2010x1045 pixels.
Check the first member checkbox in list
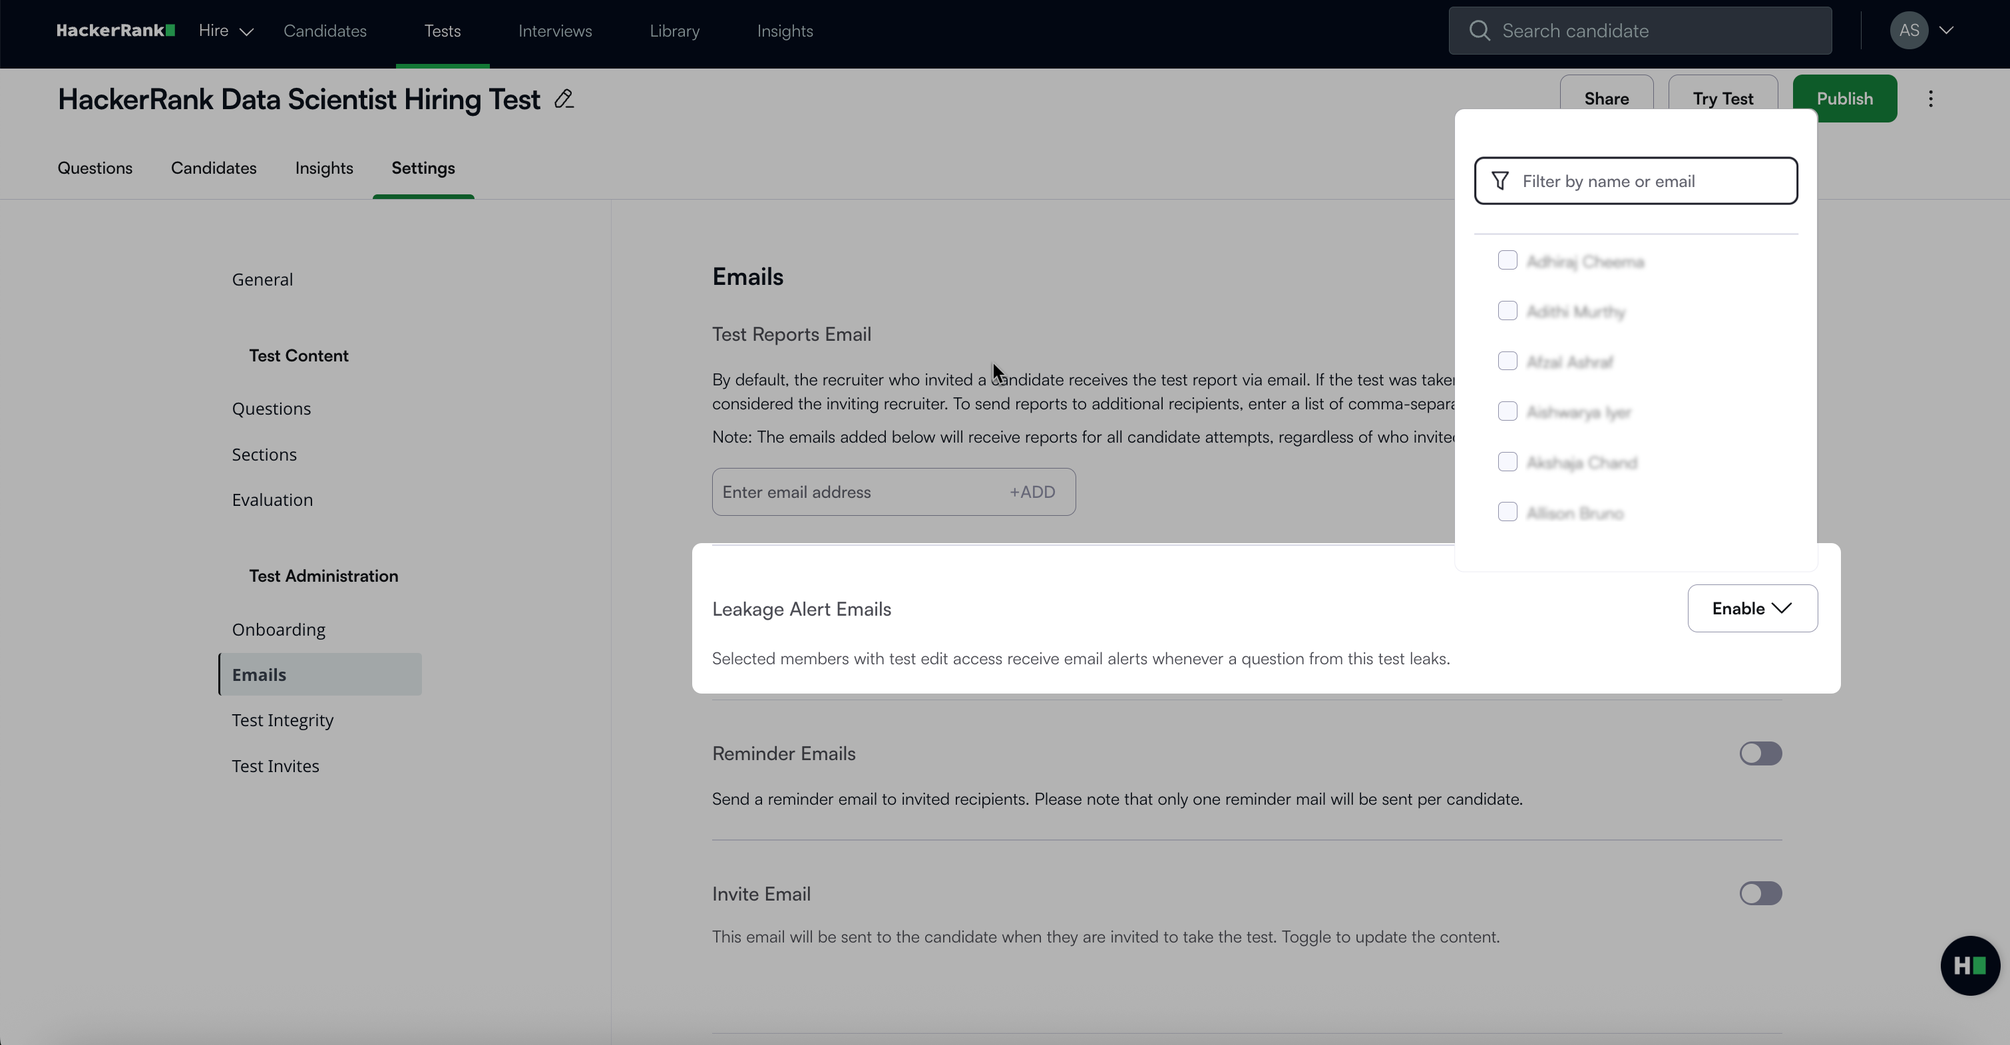click(x=1507, y=260)
